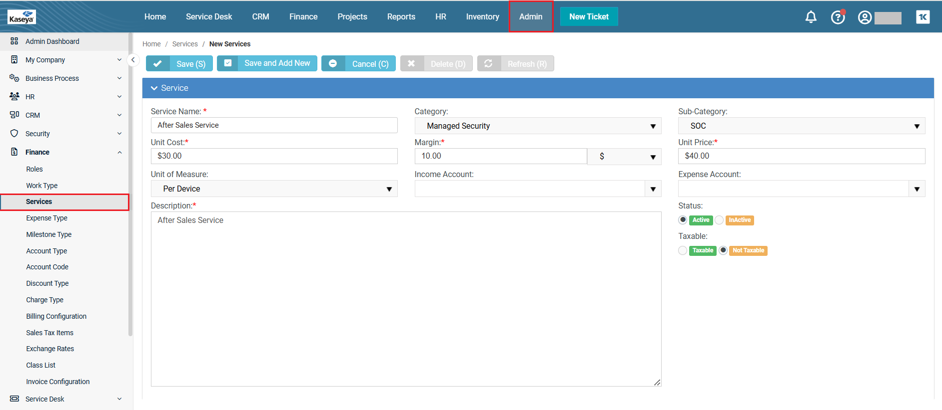
Task: Select the Not Taxable radio button
Action: (x=723, y=250)
